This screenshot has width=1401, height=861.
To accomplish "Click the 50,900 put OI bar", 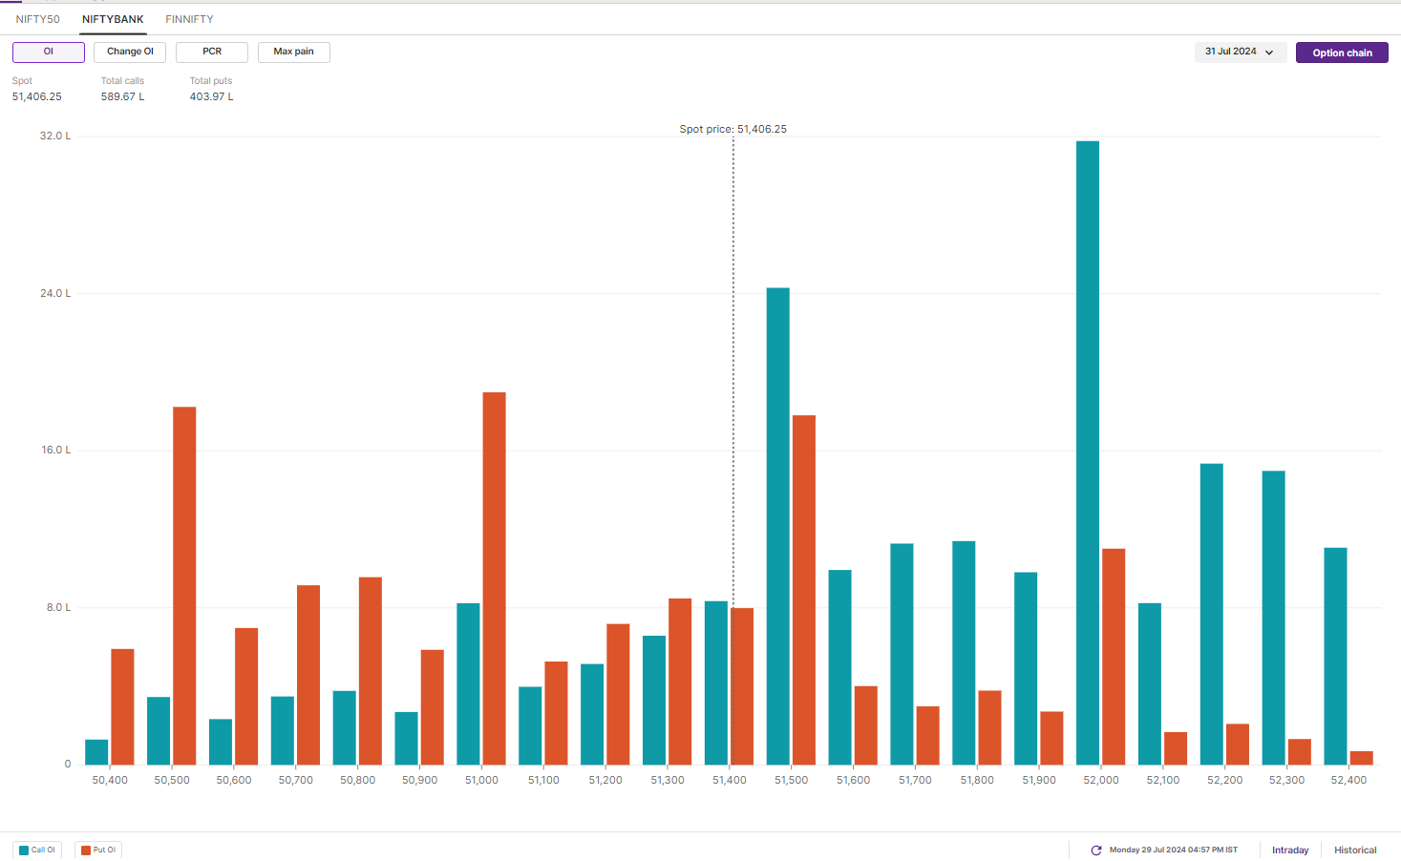I will (433, 707).
